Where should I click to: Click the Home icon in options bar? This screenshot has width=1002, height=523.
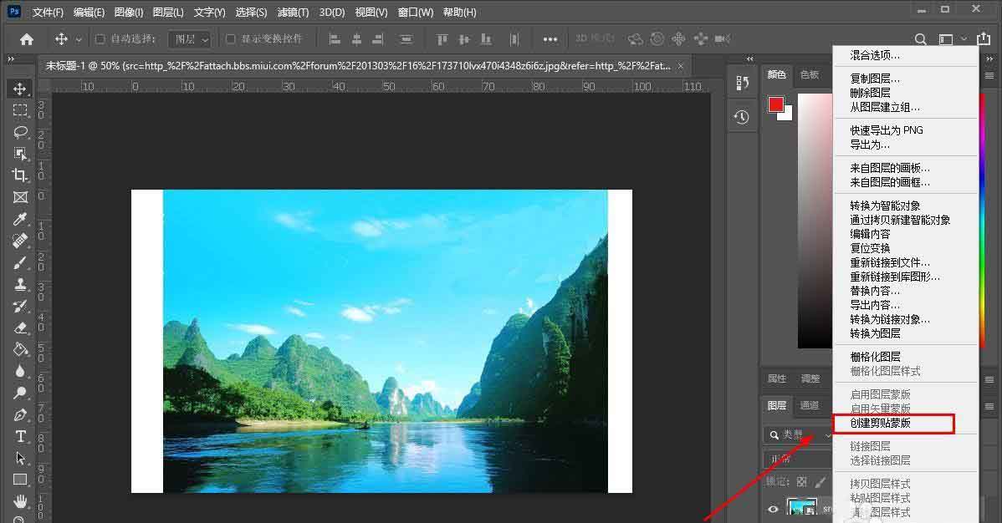25,38
